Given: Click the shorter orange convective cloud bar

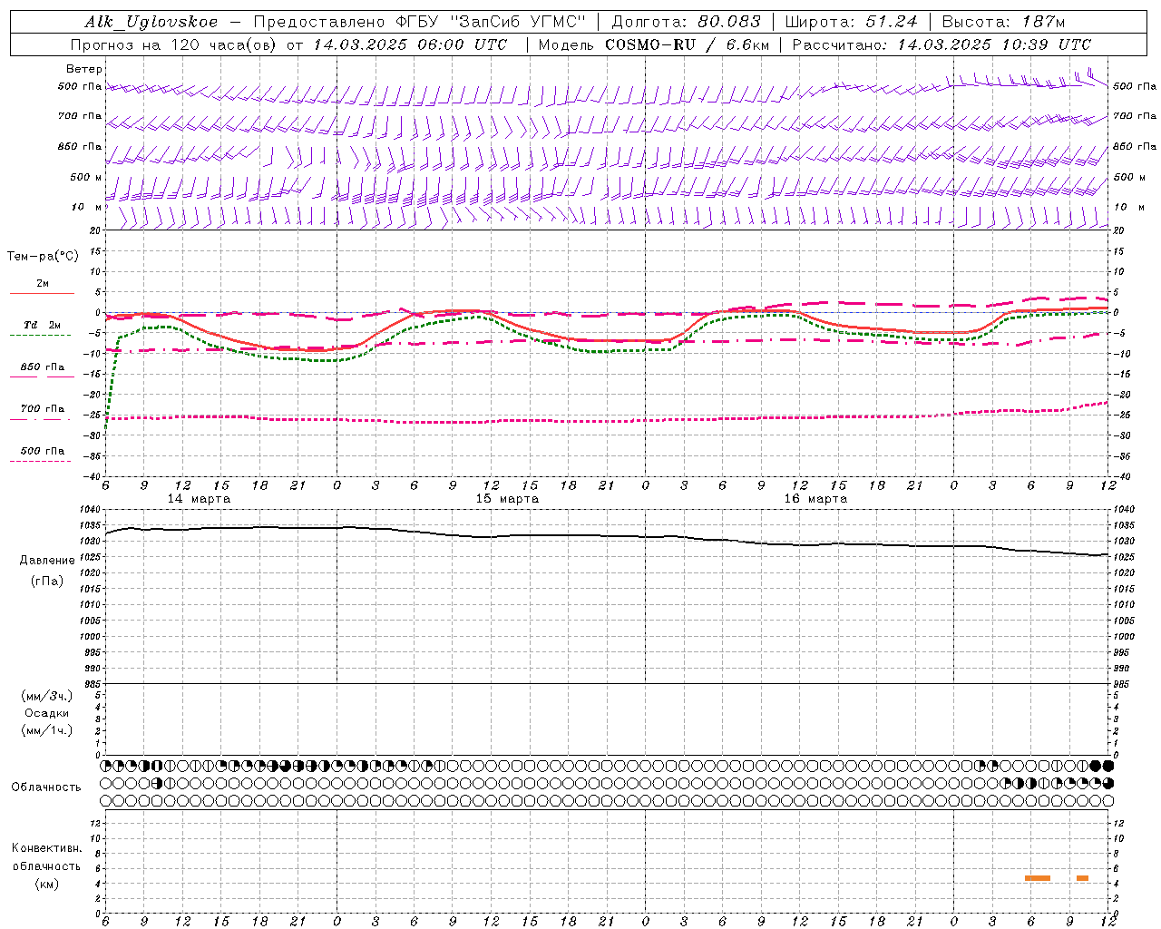Looking at the screenshot, I should pyautogui.click(x=1082, y=878).
